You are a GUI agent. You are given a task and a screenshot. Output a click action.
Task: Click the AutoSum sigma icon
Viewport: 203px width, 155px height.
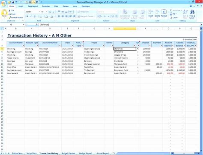click(171, 10)
